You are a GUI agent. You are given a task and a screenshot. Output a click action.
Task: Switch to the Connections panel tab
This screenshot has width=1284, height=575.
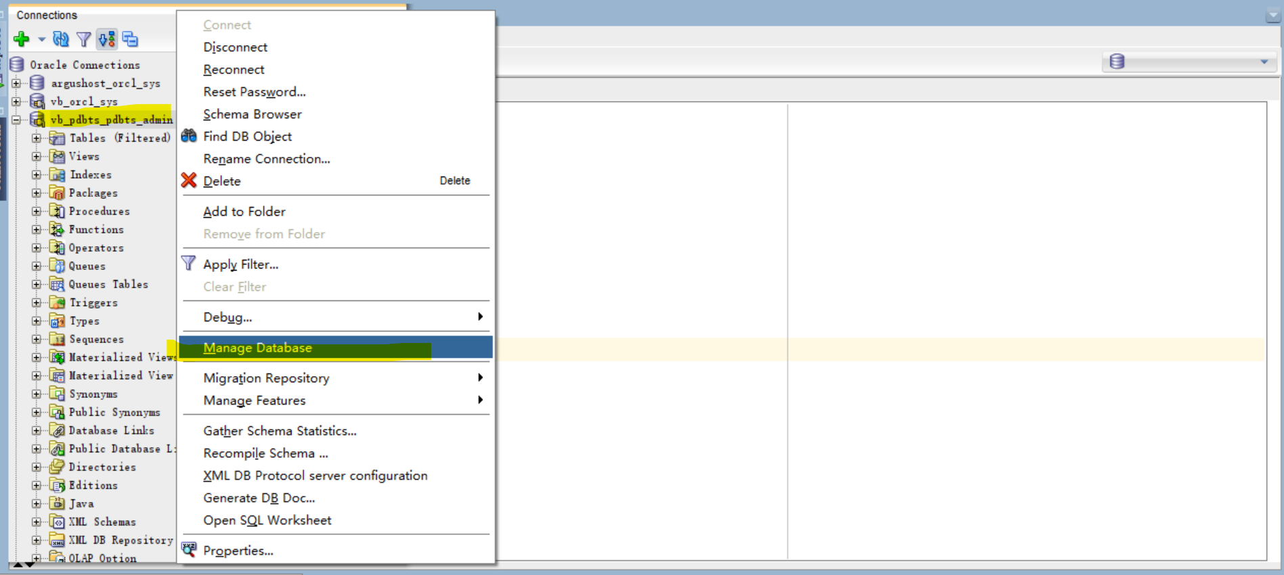(47, 15)
